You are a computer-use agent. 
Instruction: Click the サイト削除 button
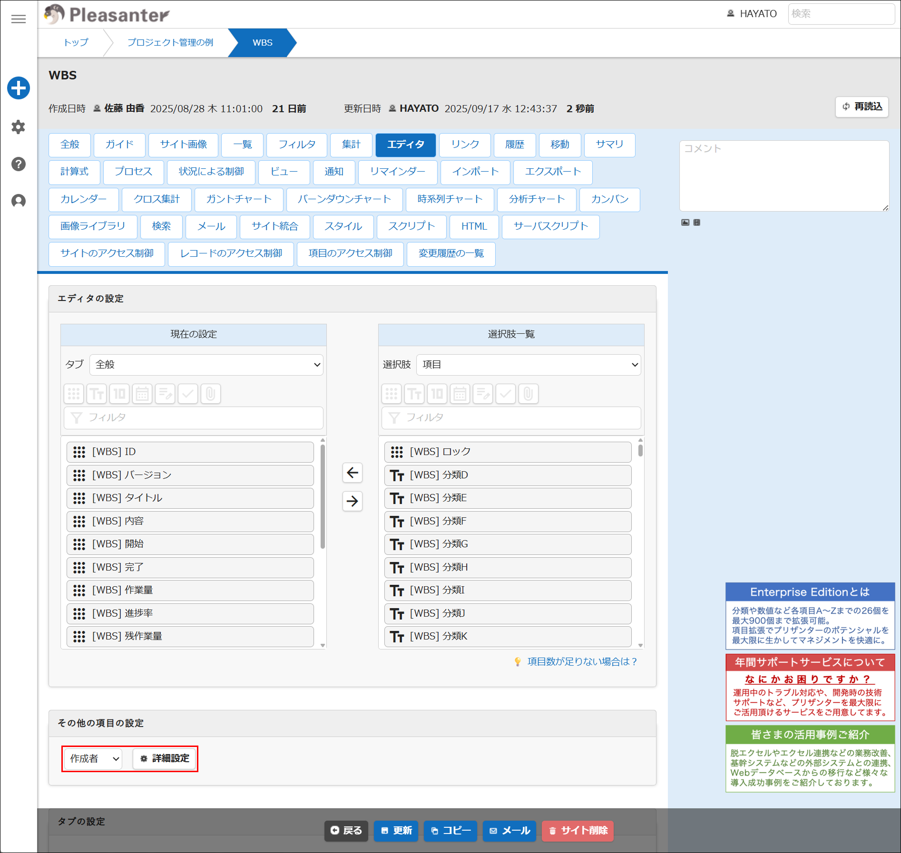coord(578,831)
